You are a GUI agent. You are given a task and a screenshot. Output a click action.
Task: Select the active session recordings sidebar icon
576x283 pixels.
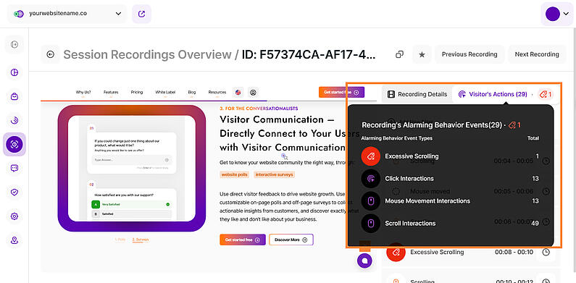click(14, 144)
